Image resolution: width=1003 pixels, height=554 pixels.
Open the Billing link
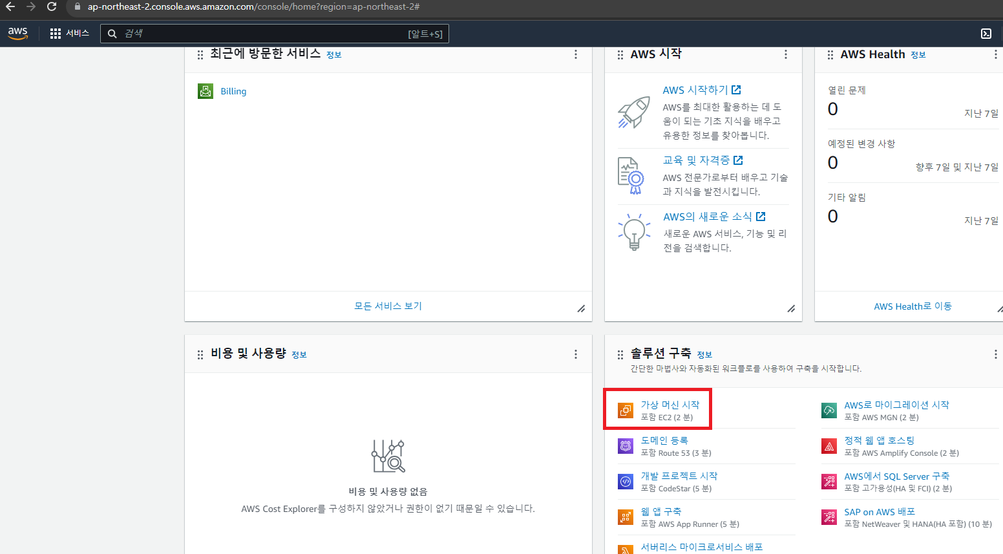(x=233, y=91)
